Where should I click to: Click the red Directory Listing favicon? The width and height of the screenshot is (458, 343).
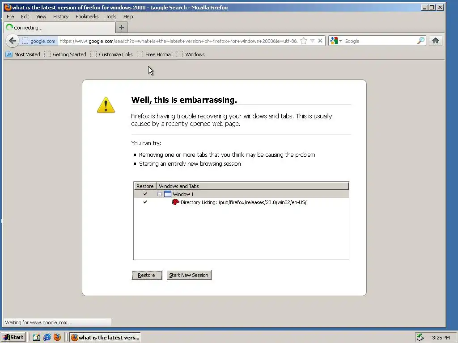[x=175, y=202]
